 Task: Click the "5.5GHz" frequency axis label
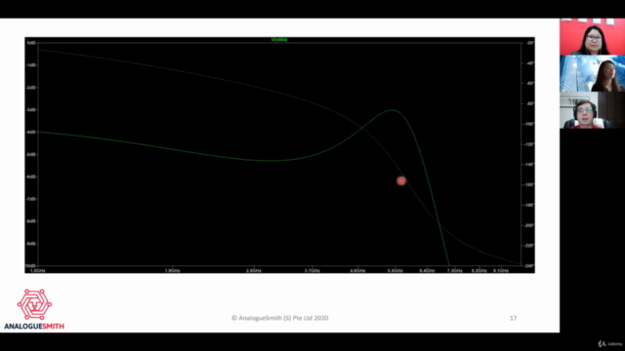395,271
